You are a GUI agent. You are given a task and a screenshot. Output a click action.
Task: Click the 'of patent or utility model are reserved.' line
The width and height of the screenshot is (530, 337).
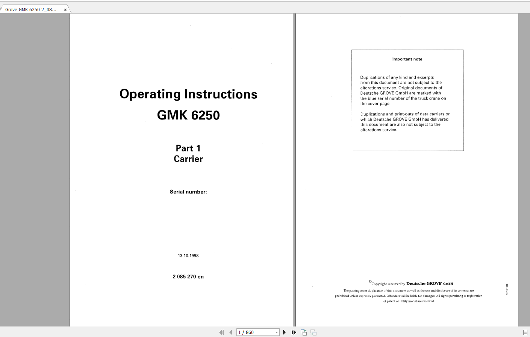click(x=409, y=301)
